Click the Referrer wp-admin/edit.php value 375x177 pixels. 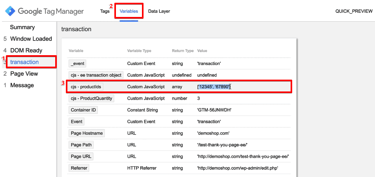[x=238, y=168]
